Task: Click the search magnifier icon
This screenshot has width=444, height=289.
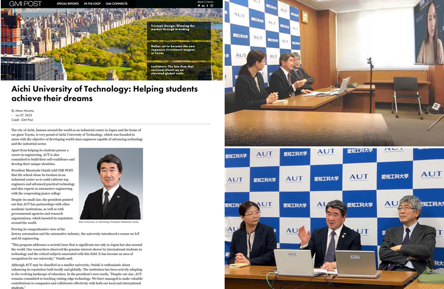Action: pos(207,10)
